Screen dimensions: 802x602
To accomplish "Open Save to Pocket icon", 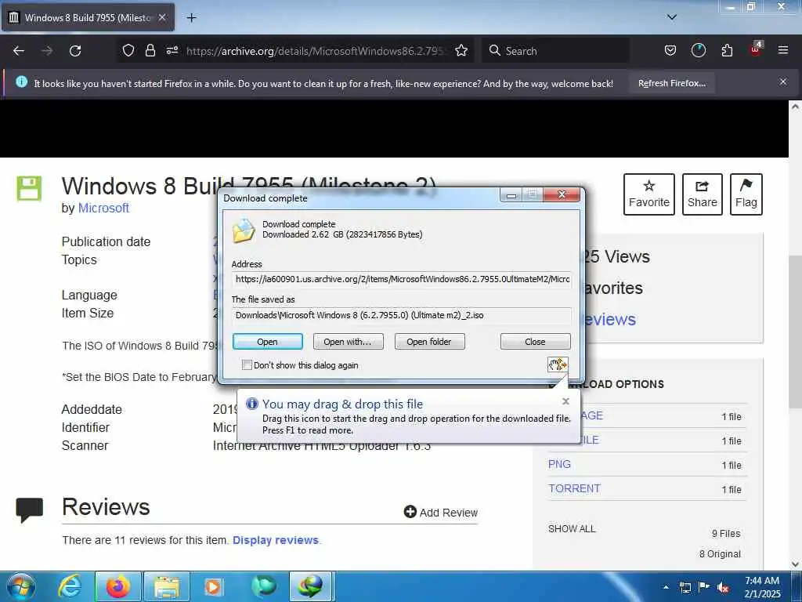I will 670,51.
